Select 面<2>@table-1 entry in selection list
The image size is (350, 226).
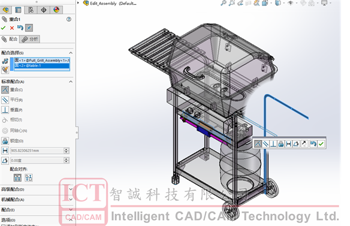pyautogui.click(x=42, y=66)
